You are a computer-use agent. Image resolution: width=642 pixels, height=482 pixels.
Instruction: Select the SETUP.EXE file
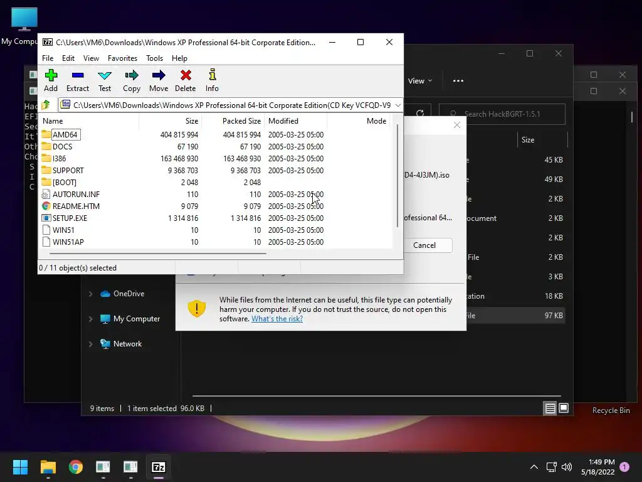coord(65,218)
